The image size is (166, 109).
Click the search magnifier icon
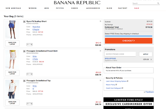[158, 3]
